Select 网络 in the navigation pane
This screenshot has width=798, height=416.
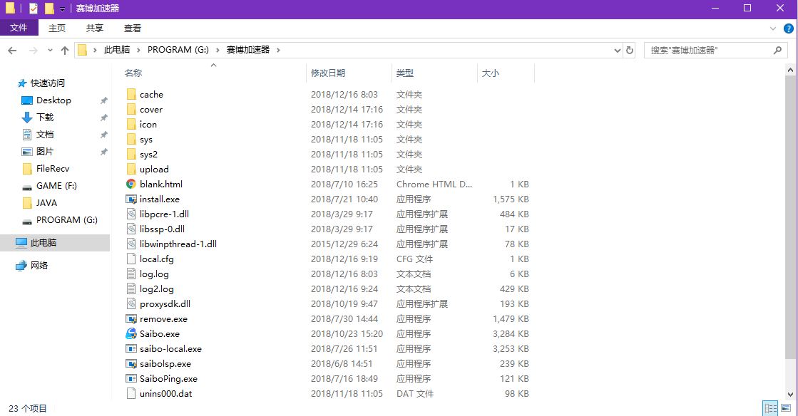[39, 265]
